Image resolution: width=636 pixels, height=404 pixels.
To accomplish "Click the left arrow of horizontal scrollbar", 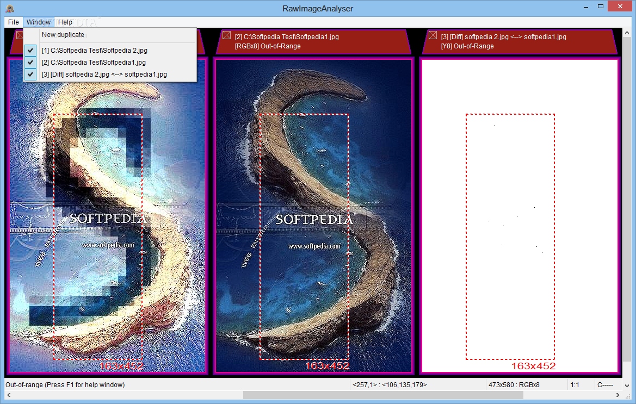I will (x=9, y=395).
